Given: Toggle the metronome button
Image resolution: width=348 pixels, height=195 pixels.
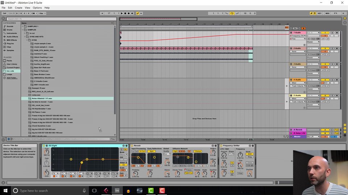Looking at the screenshot, I should click(x=34, y=13).
